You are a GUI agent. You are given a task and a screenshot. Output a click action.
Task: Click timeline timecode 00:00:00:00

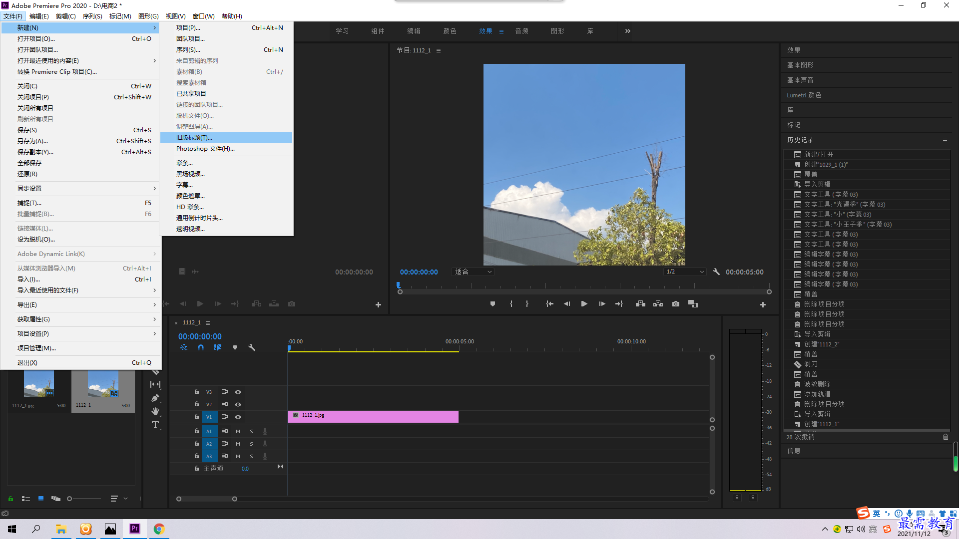coord(200,337)
